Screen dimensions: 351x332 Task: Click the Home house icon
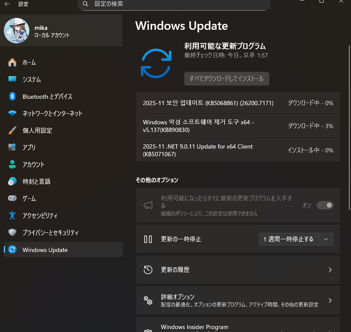(12, 62)
